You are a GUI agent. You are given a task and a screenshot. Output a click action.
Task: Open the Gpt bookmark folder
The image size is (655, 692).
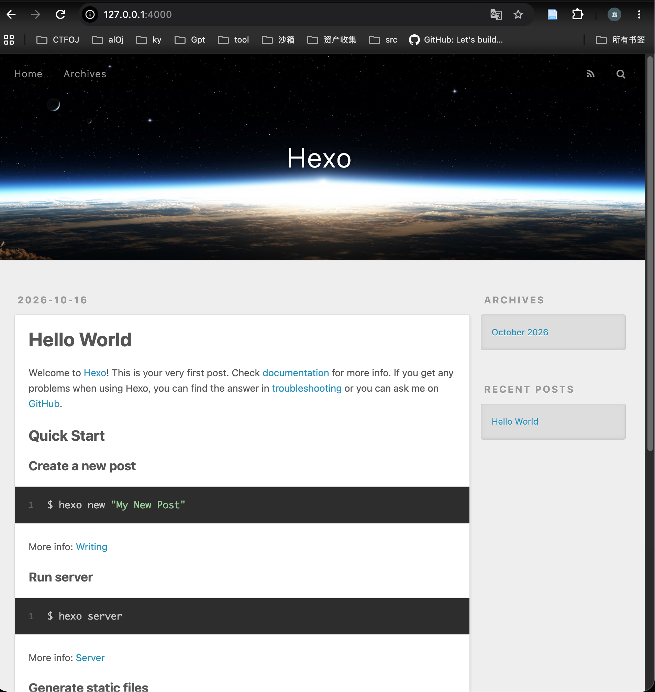pos(190,40)
